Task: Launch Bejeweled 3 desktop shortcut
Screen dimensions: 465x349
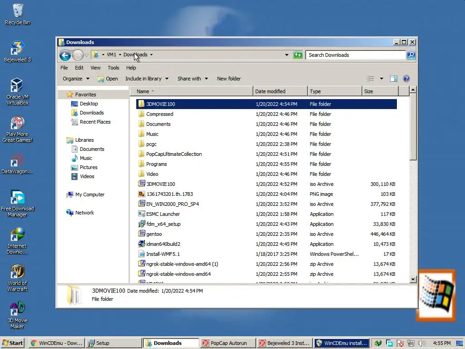Action: click(18, 51)
